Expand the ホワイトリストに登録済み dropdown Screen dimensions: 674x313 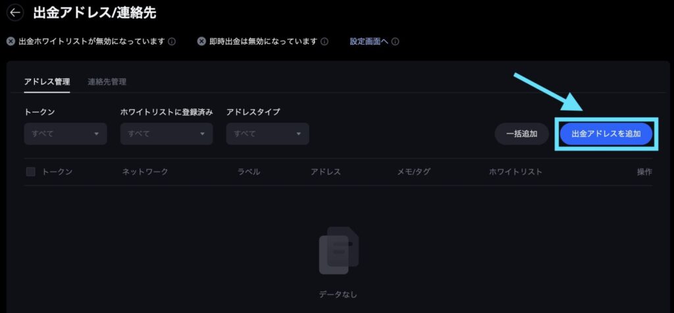click(x=167, y=133)
